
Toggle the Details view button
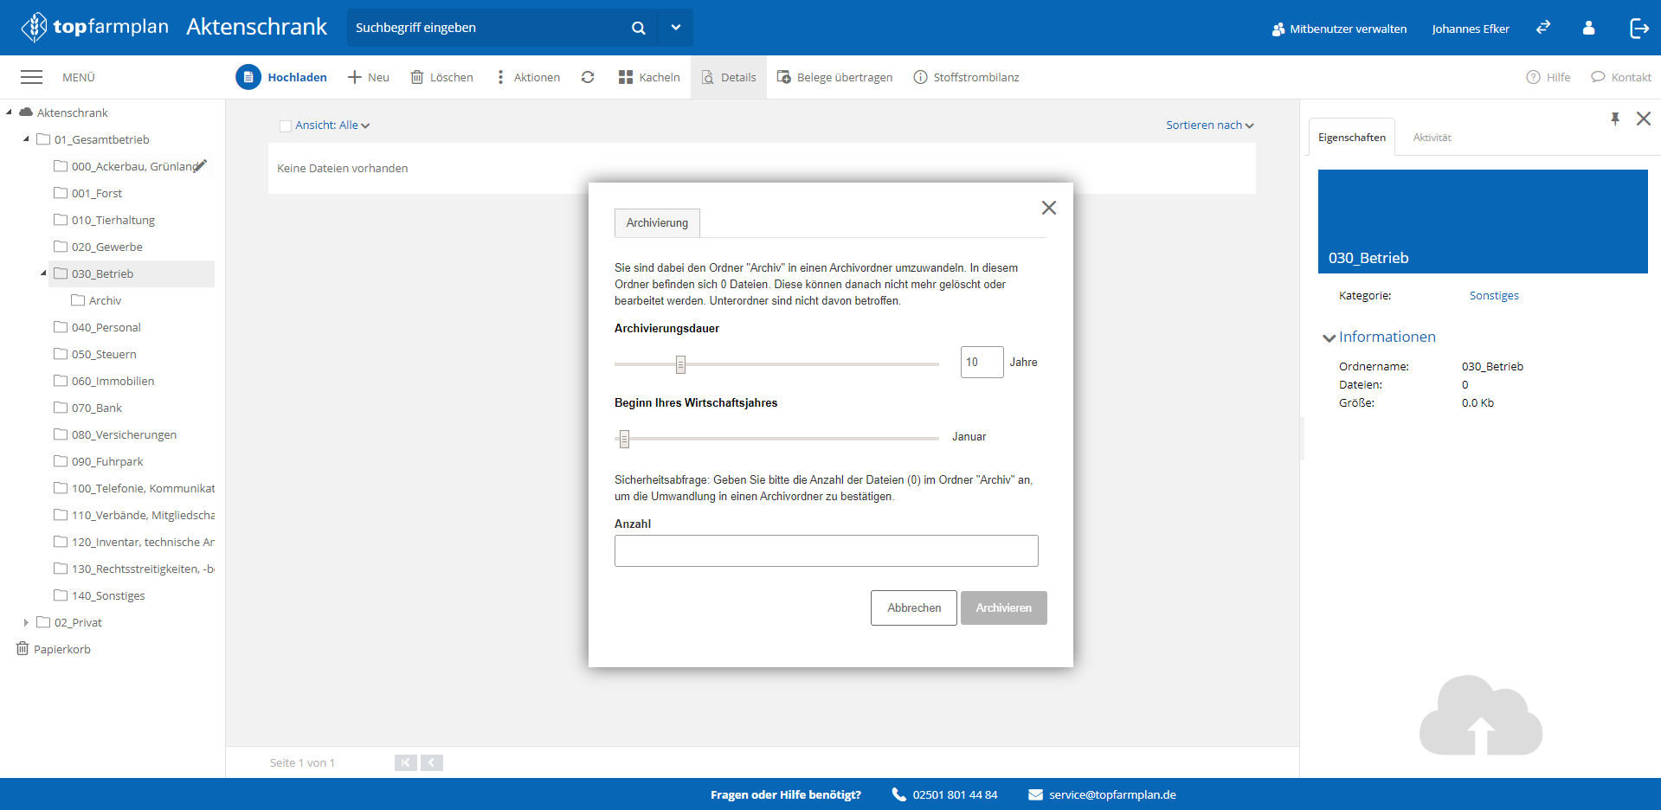click(729, 77)
